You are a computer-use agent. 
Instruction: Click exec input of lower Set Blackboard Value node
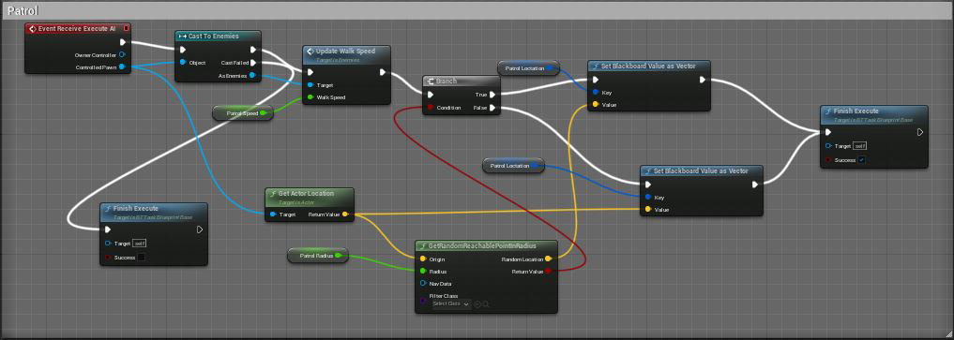pos(648,185)
